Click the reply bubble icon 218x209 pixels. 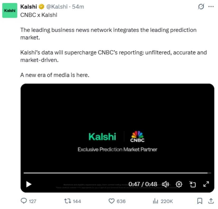tap(24, 201)
